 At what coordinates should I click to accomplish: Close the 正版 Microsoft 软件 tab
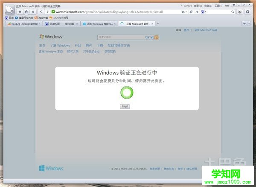[x=152, y=24]
